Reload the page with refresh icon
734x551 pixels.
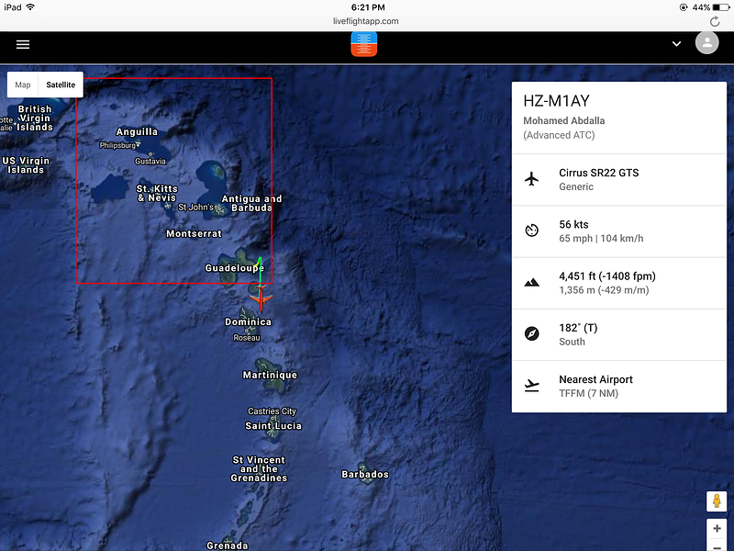point(715,21)
